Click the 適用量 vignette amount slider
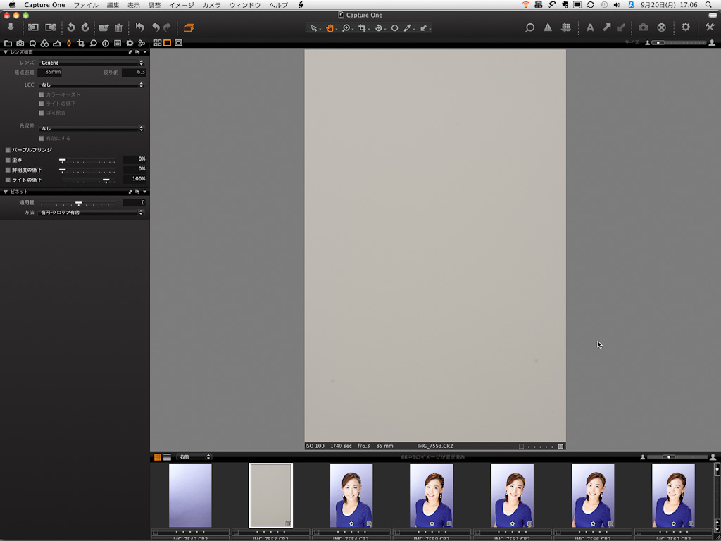The height and width of the screenshot is (541, 721). pyautogui.click(x=79, y=203)
